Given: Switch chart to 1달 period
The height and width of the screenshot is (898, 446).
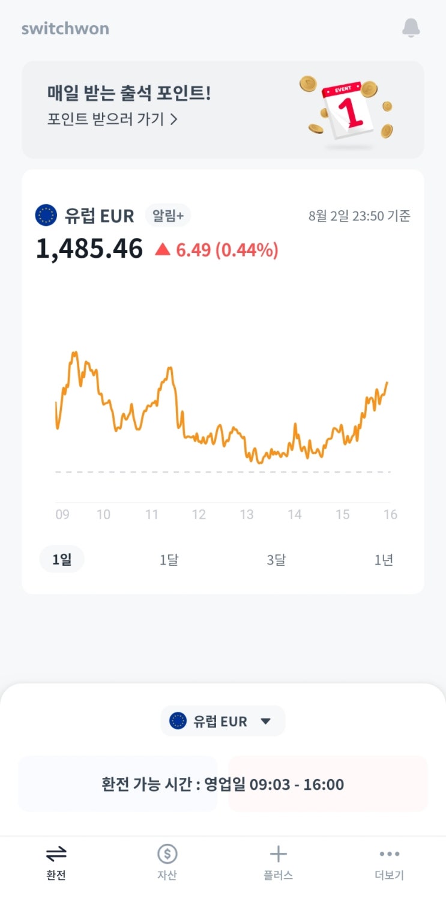Looking at the screenshot, I should (169, 560).
